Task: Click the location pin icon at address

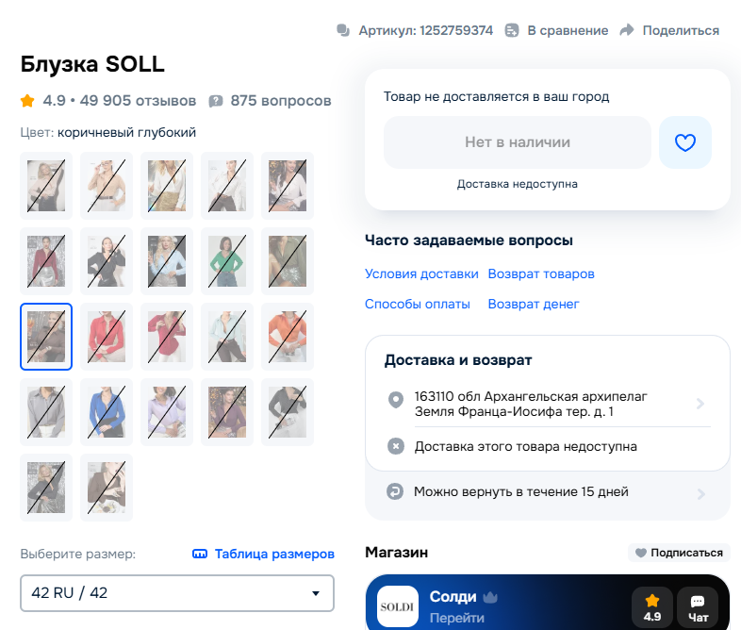Action: pos(396,400)
